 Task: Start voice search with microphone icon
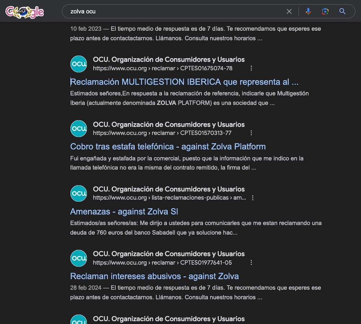click(x=308, y=11)
